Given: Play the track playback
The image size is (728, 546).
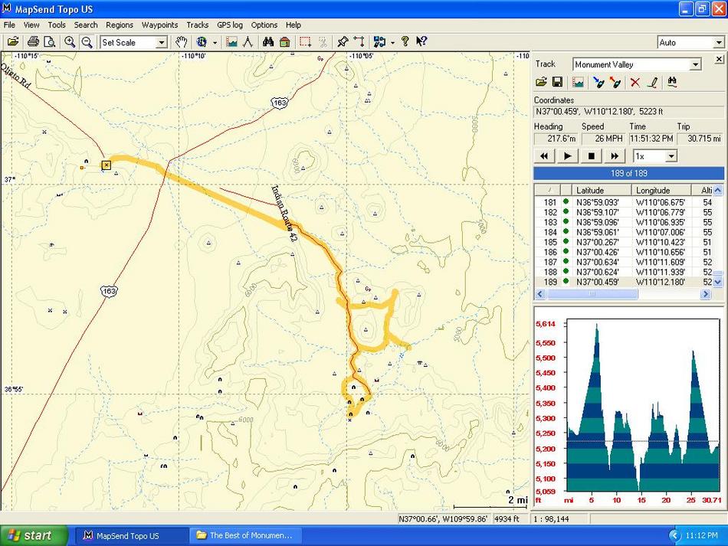Looking at the screenshot, I should tap(567, 156).
